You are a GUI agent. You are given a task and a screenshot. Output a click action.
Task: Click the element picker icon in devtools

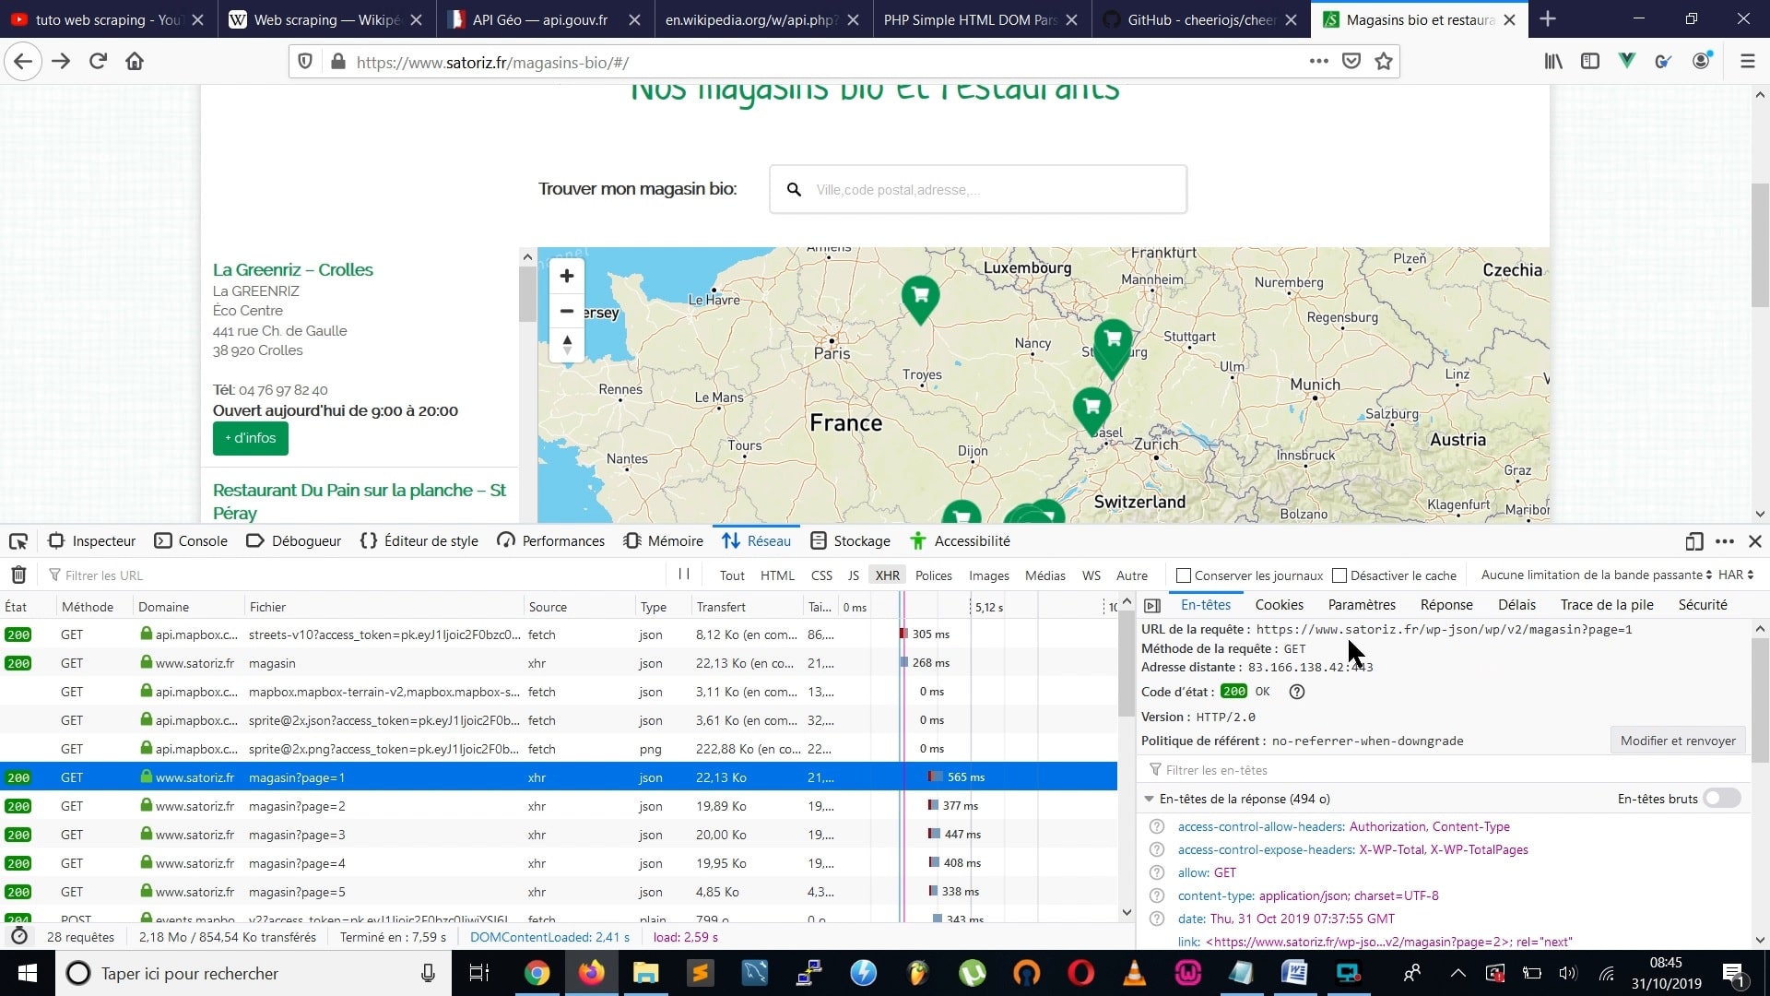pyautogui.click(x=18, y=541)
